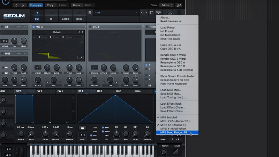Image resolution: width=279 pixels, height=157 pixels.
Task: Adjust pitch bend up range stepper
Action: click(8, 149)
